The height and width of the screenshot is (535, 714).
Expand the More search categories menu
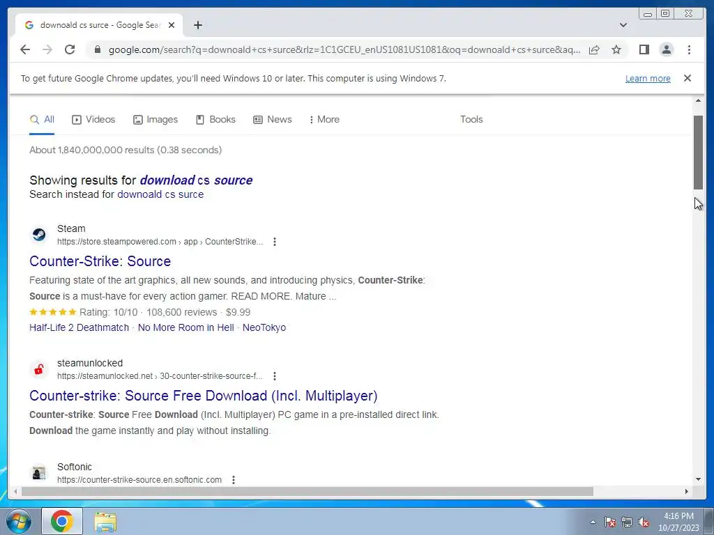(x=324, y=120)
